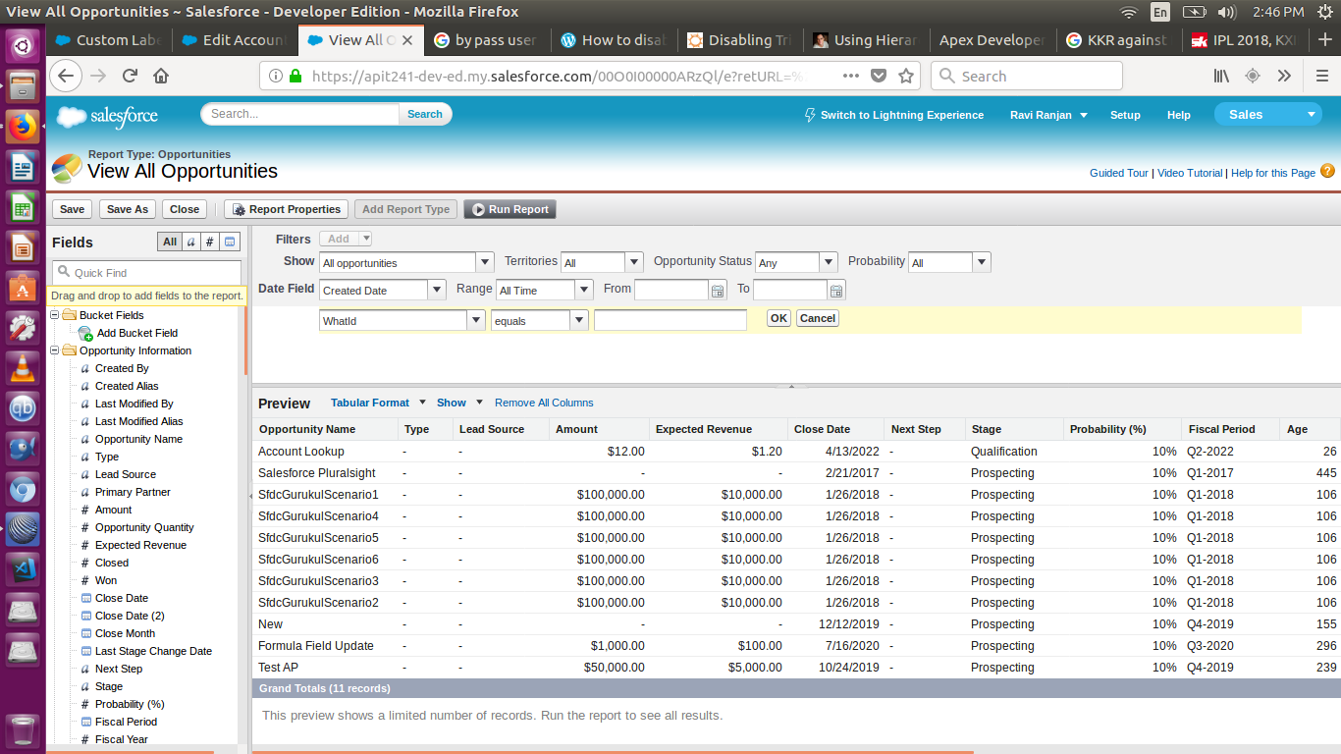The width and height of the screenshot is (1341, 754).
Task: Switch to the Custom Label browser tab
Action: 108,40
